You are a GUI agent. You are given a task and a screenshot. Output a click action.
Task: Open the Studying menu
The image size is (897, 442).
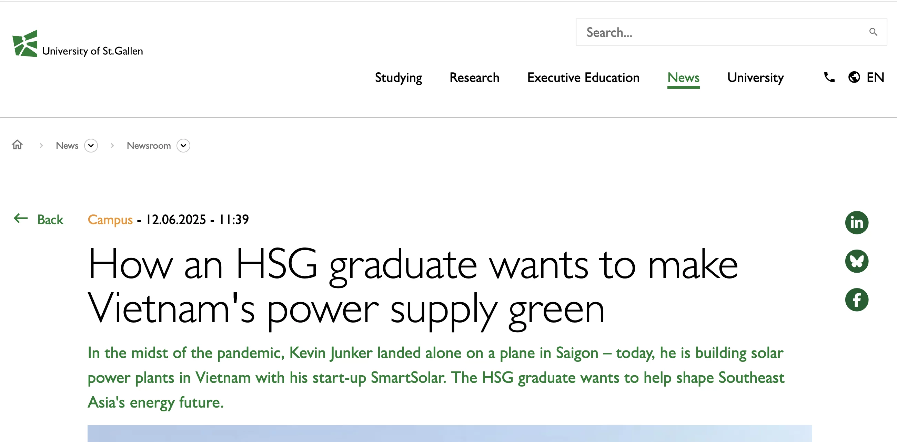click(399, 77)
